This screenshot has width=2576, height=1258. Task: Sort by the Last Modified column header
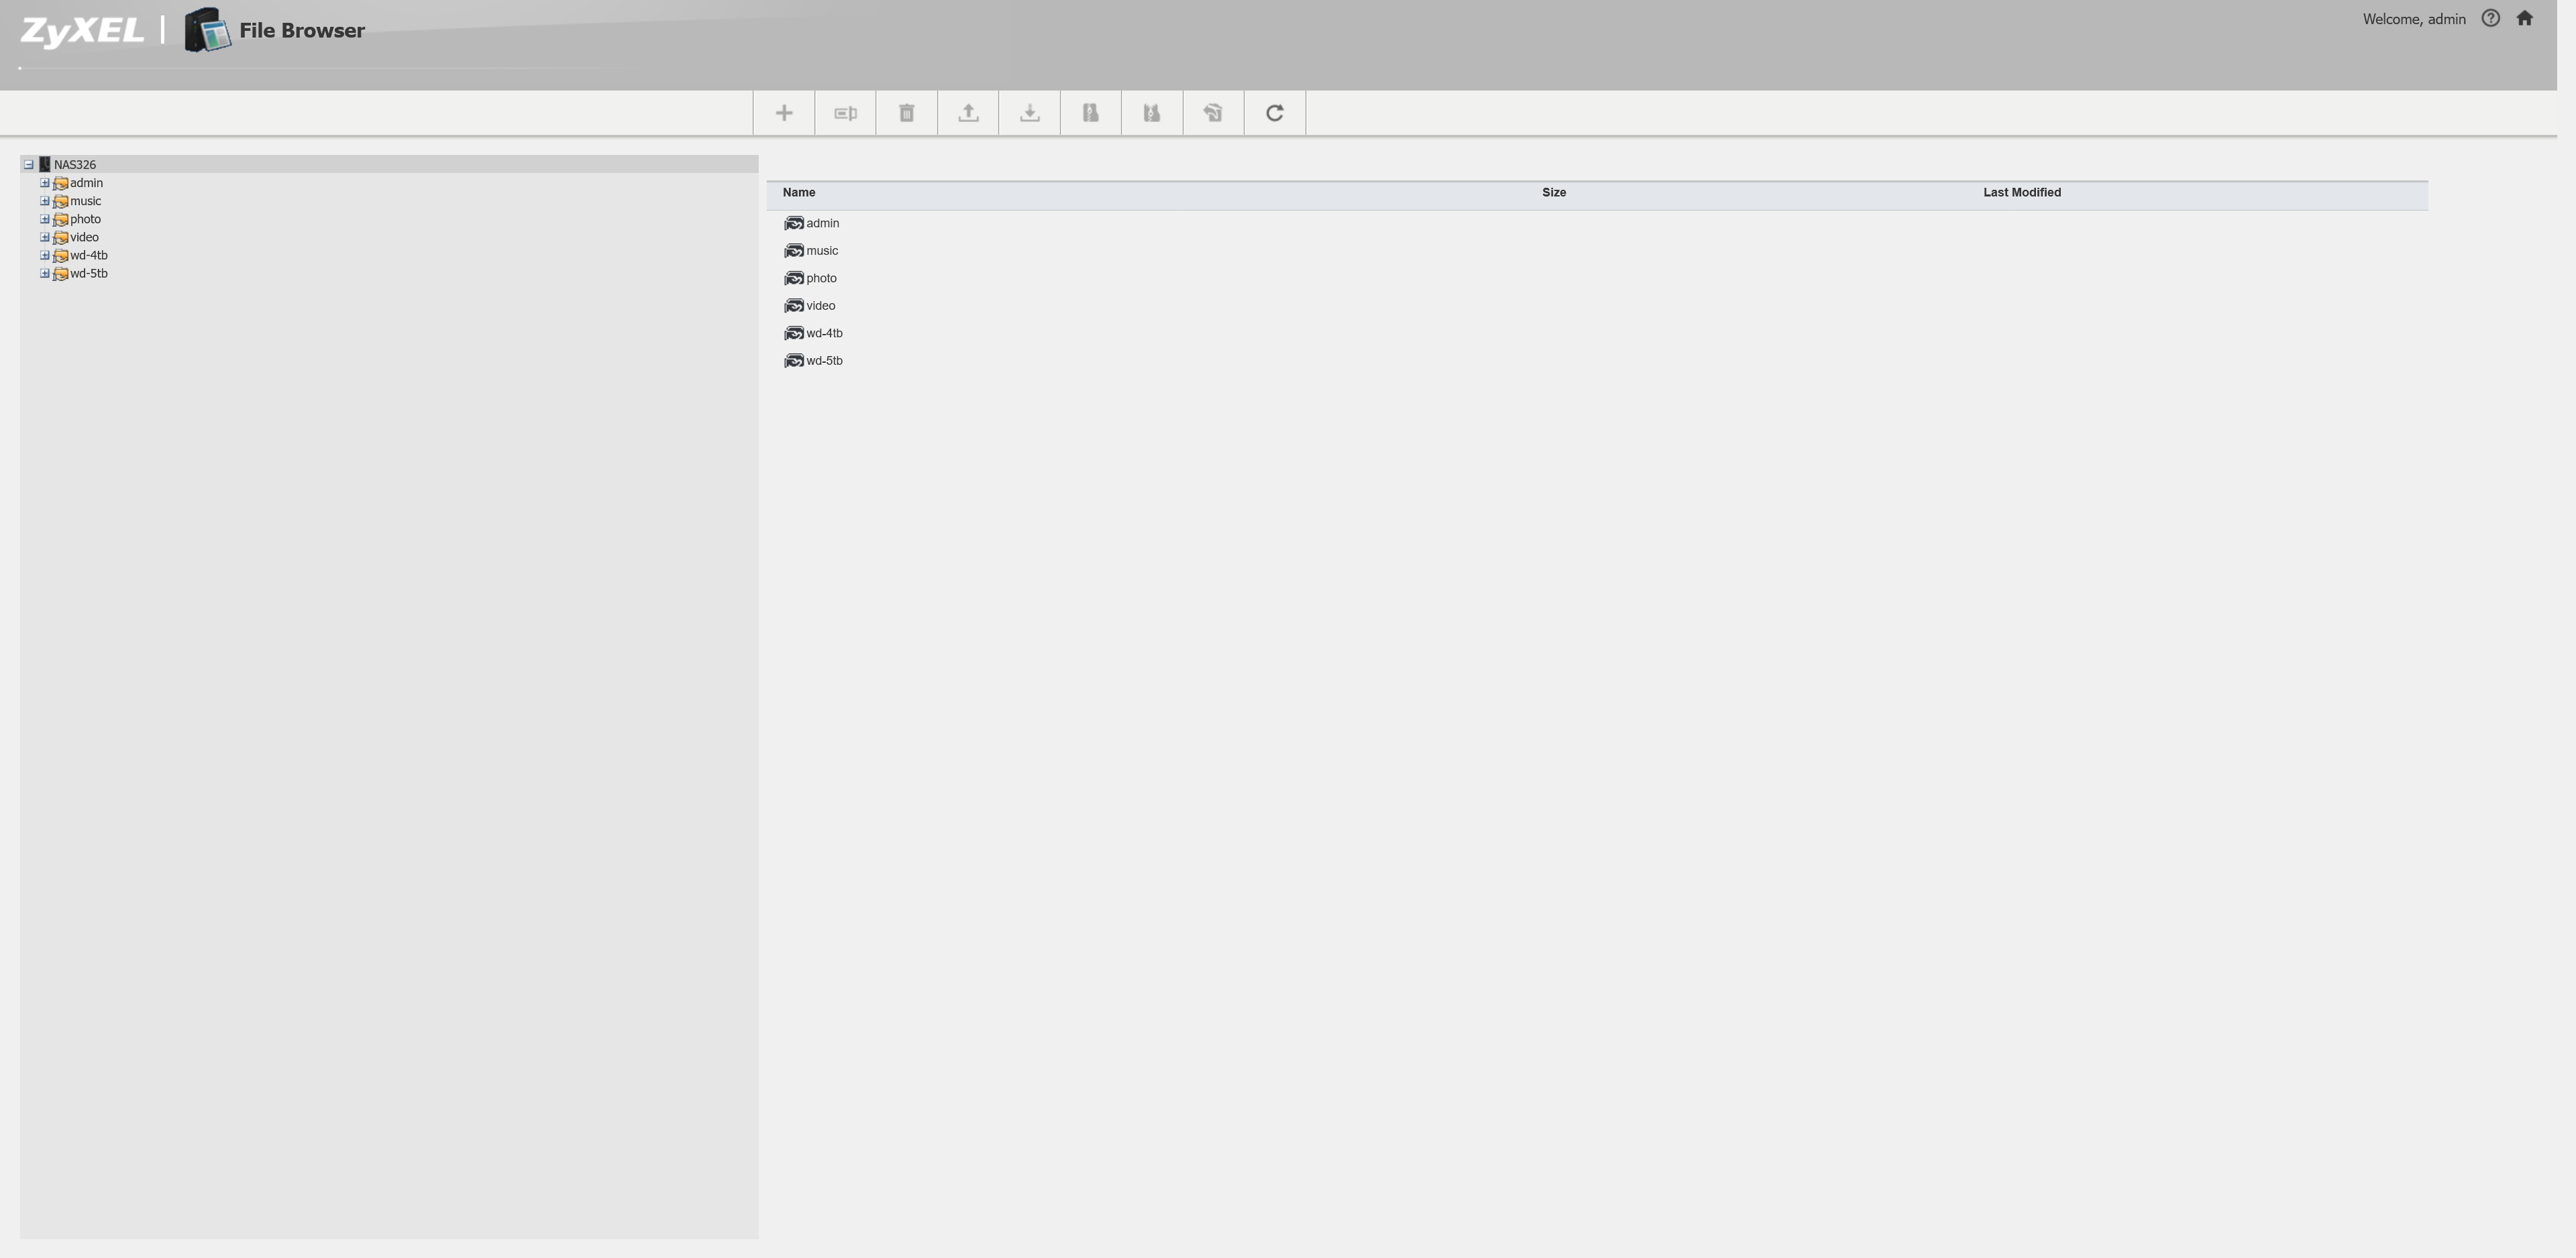(x=2022, y=192)
